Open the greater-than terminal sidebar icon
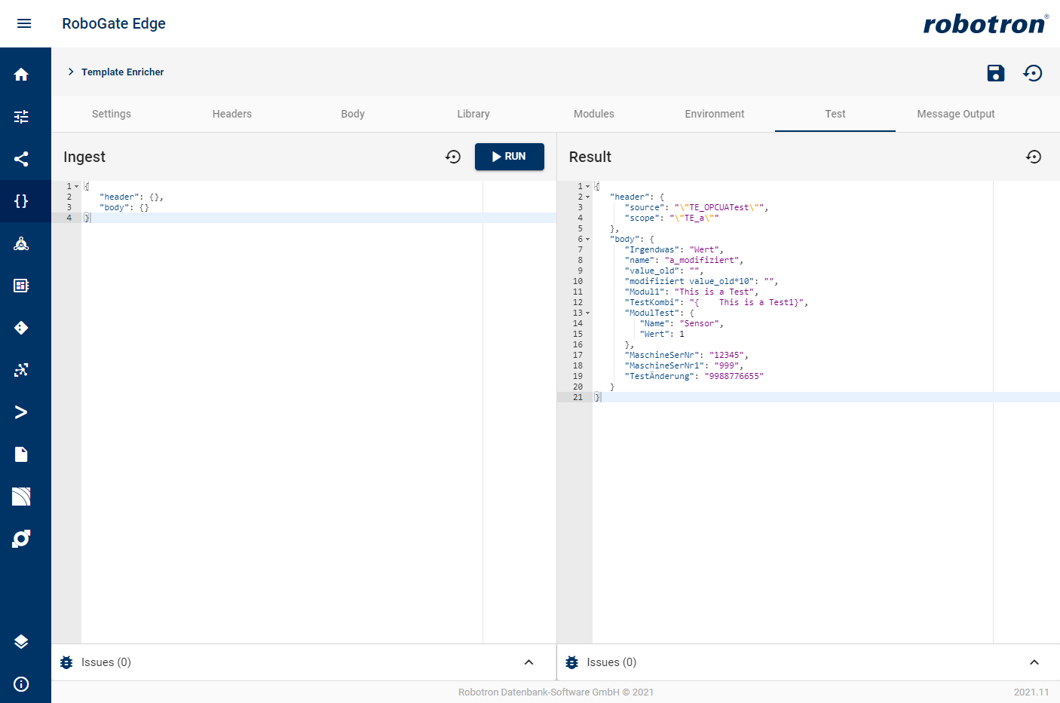Screen dimensions: 1060x703 pos(21,412)
